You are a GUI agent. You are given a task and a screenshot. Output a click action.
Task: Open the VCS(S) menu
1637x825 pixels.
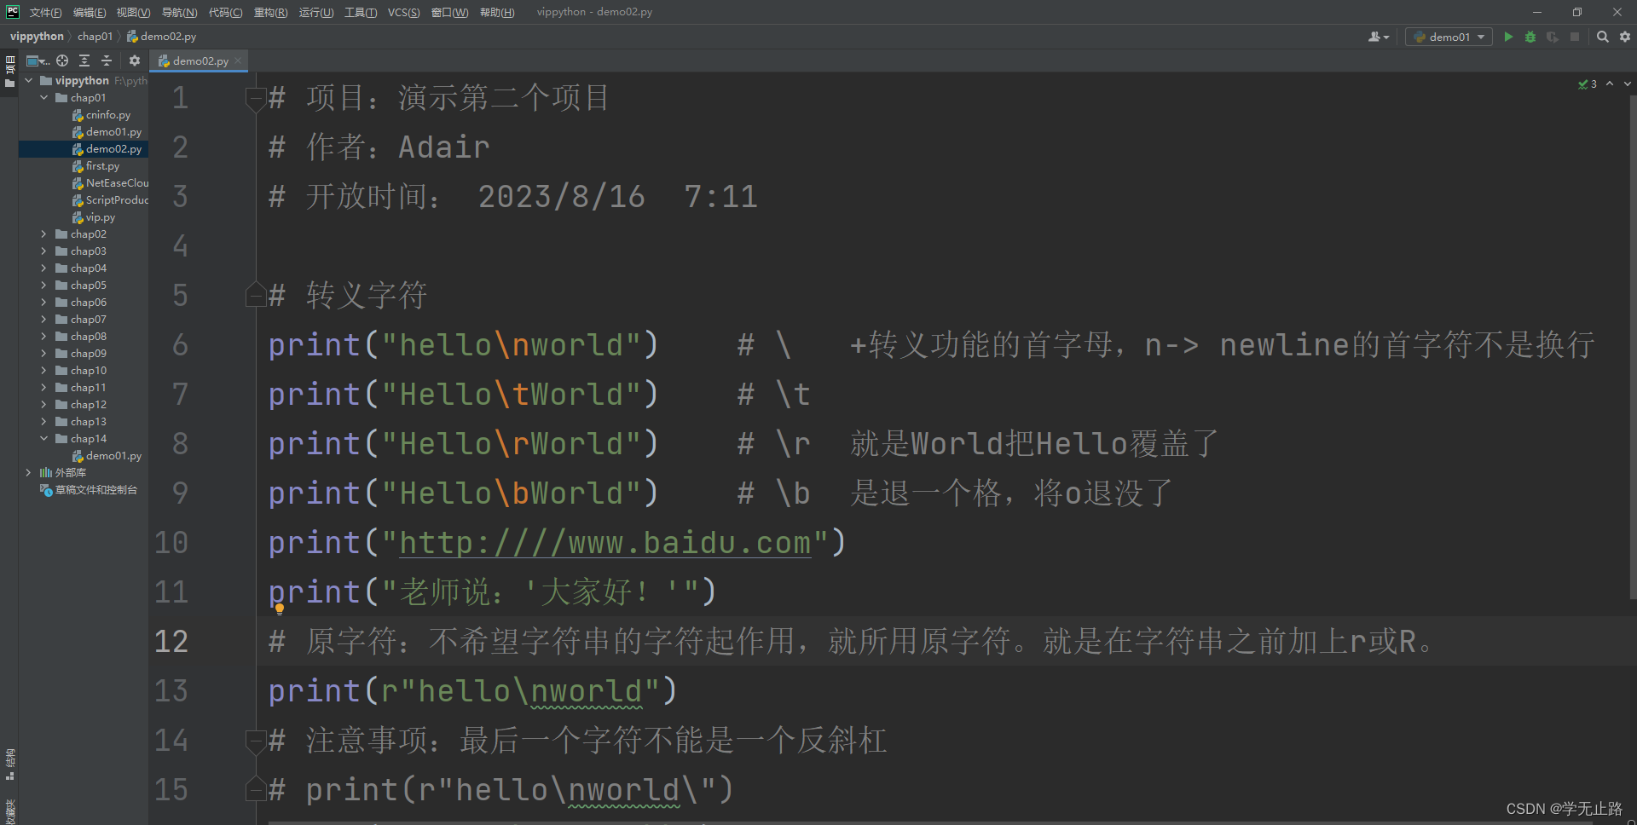pos(403,12)
